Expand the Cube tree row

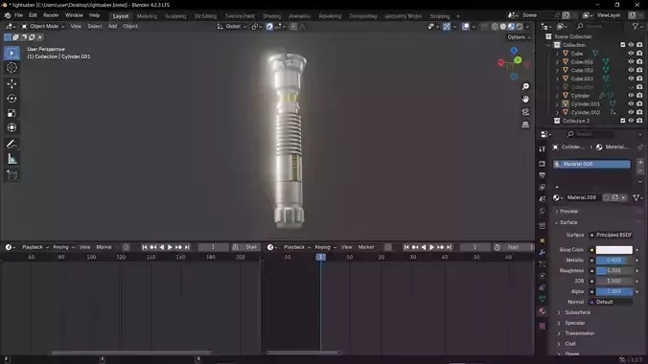point(557,54)
